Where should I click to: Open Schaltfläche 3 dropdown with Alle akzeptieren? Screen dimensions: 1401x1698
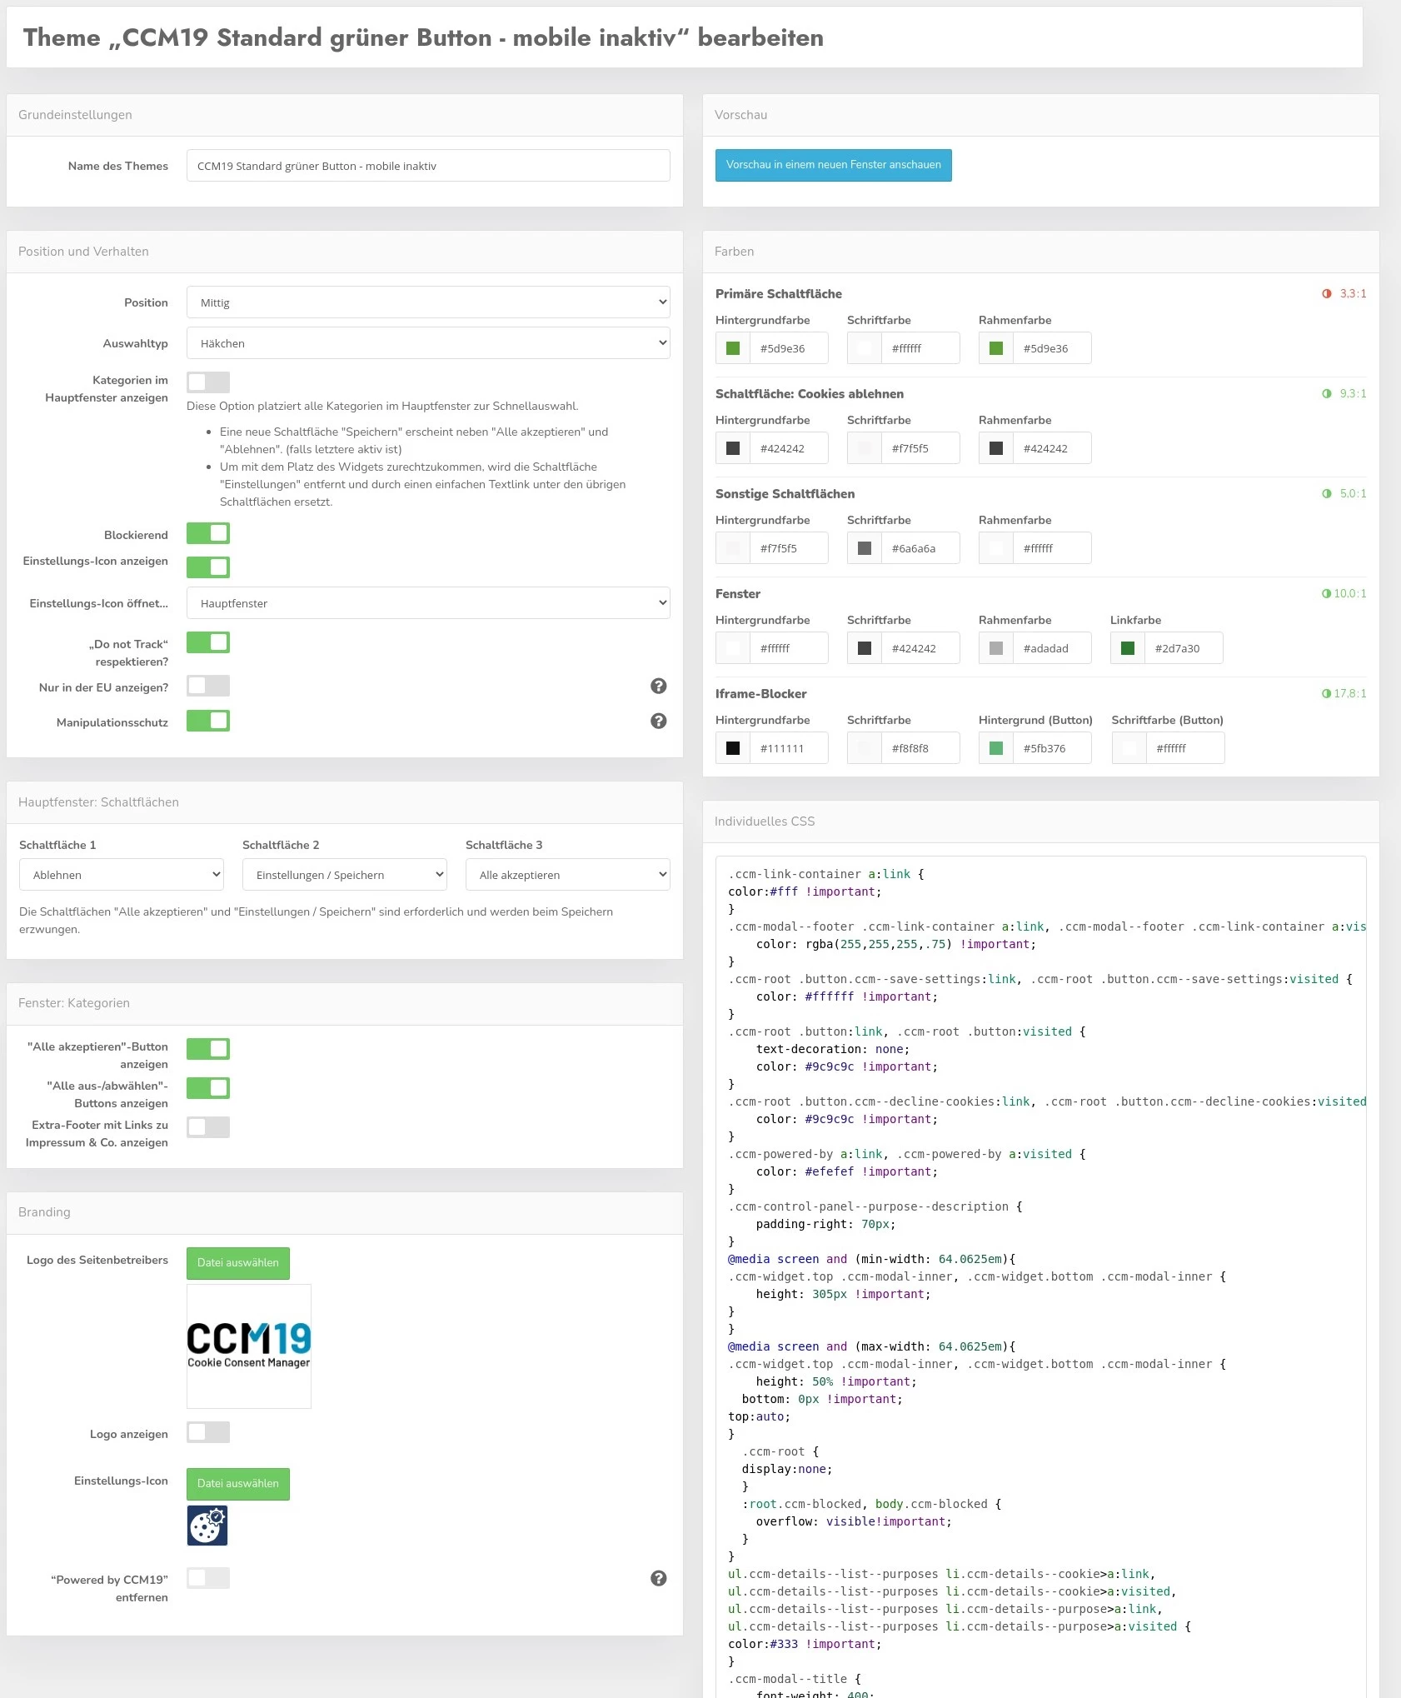pyautogui.click(x=567, y=875)
